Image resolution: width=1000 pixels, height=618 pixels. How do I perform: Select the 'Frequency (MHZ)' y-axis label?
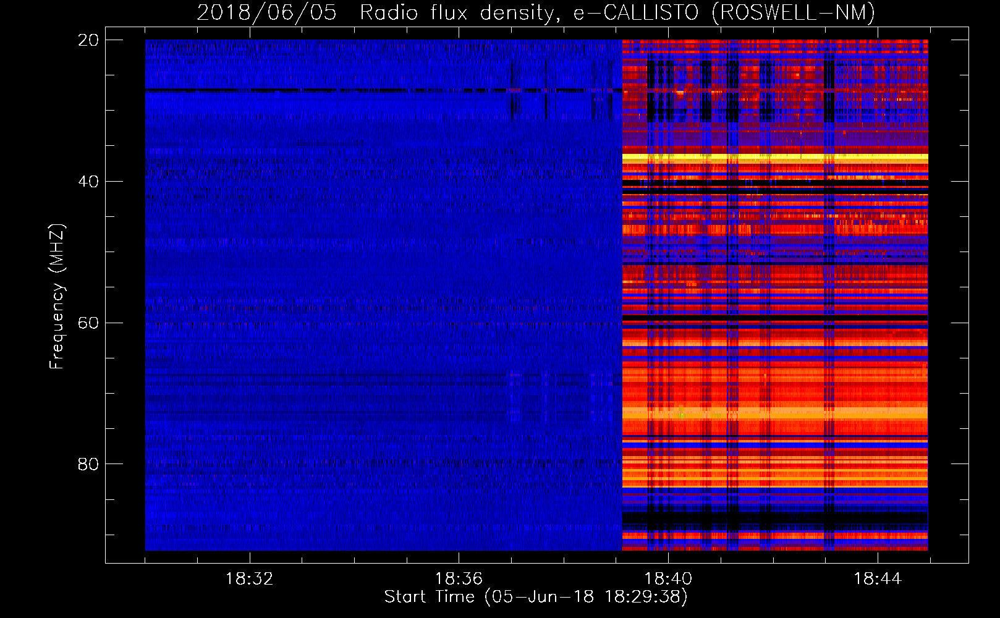point(57,297)
